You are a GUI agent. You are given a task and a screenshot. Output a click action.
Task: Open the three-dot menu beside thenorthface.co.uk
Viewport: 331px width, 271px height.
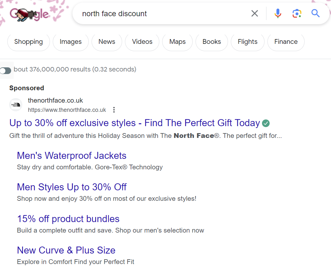point(114,110)
